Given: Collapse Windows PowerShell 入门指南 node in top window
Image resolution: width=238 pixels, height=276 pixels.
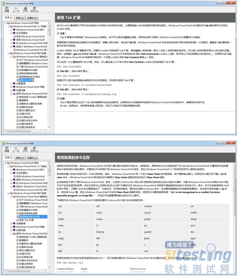Looking at the screenshot, I should click(x=9, y=27).
